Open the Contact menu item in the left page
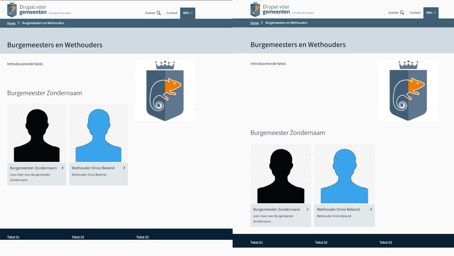 tap(172, 13)
